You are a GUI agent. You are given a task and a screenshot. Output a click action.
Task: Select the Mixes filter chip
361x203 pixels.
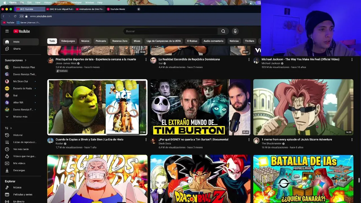pyautogui.click(x=137, y=41)
